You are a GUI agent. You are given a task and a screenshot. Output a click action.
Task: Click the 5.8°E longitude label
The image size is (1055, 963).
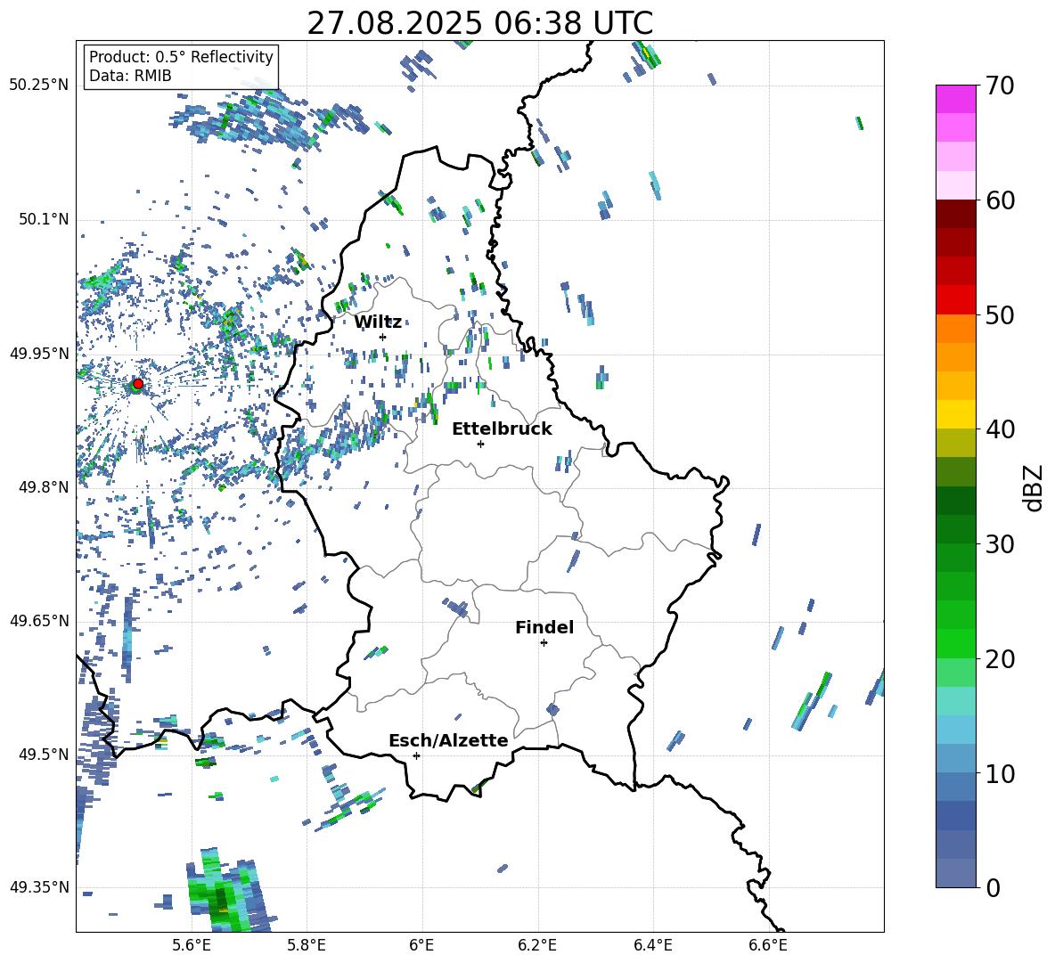pos(307,945)
